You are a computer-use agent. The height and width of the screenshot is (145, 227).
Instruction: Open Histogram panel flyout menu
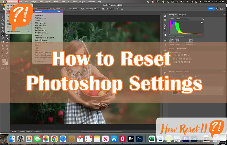click(x=224, y=15)
